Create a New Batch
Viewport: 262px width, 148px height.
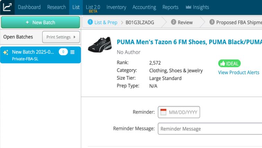40,22
